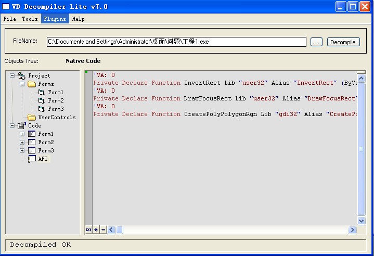Open the Help menu

(x=78, y=19)
